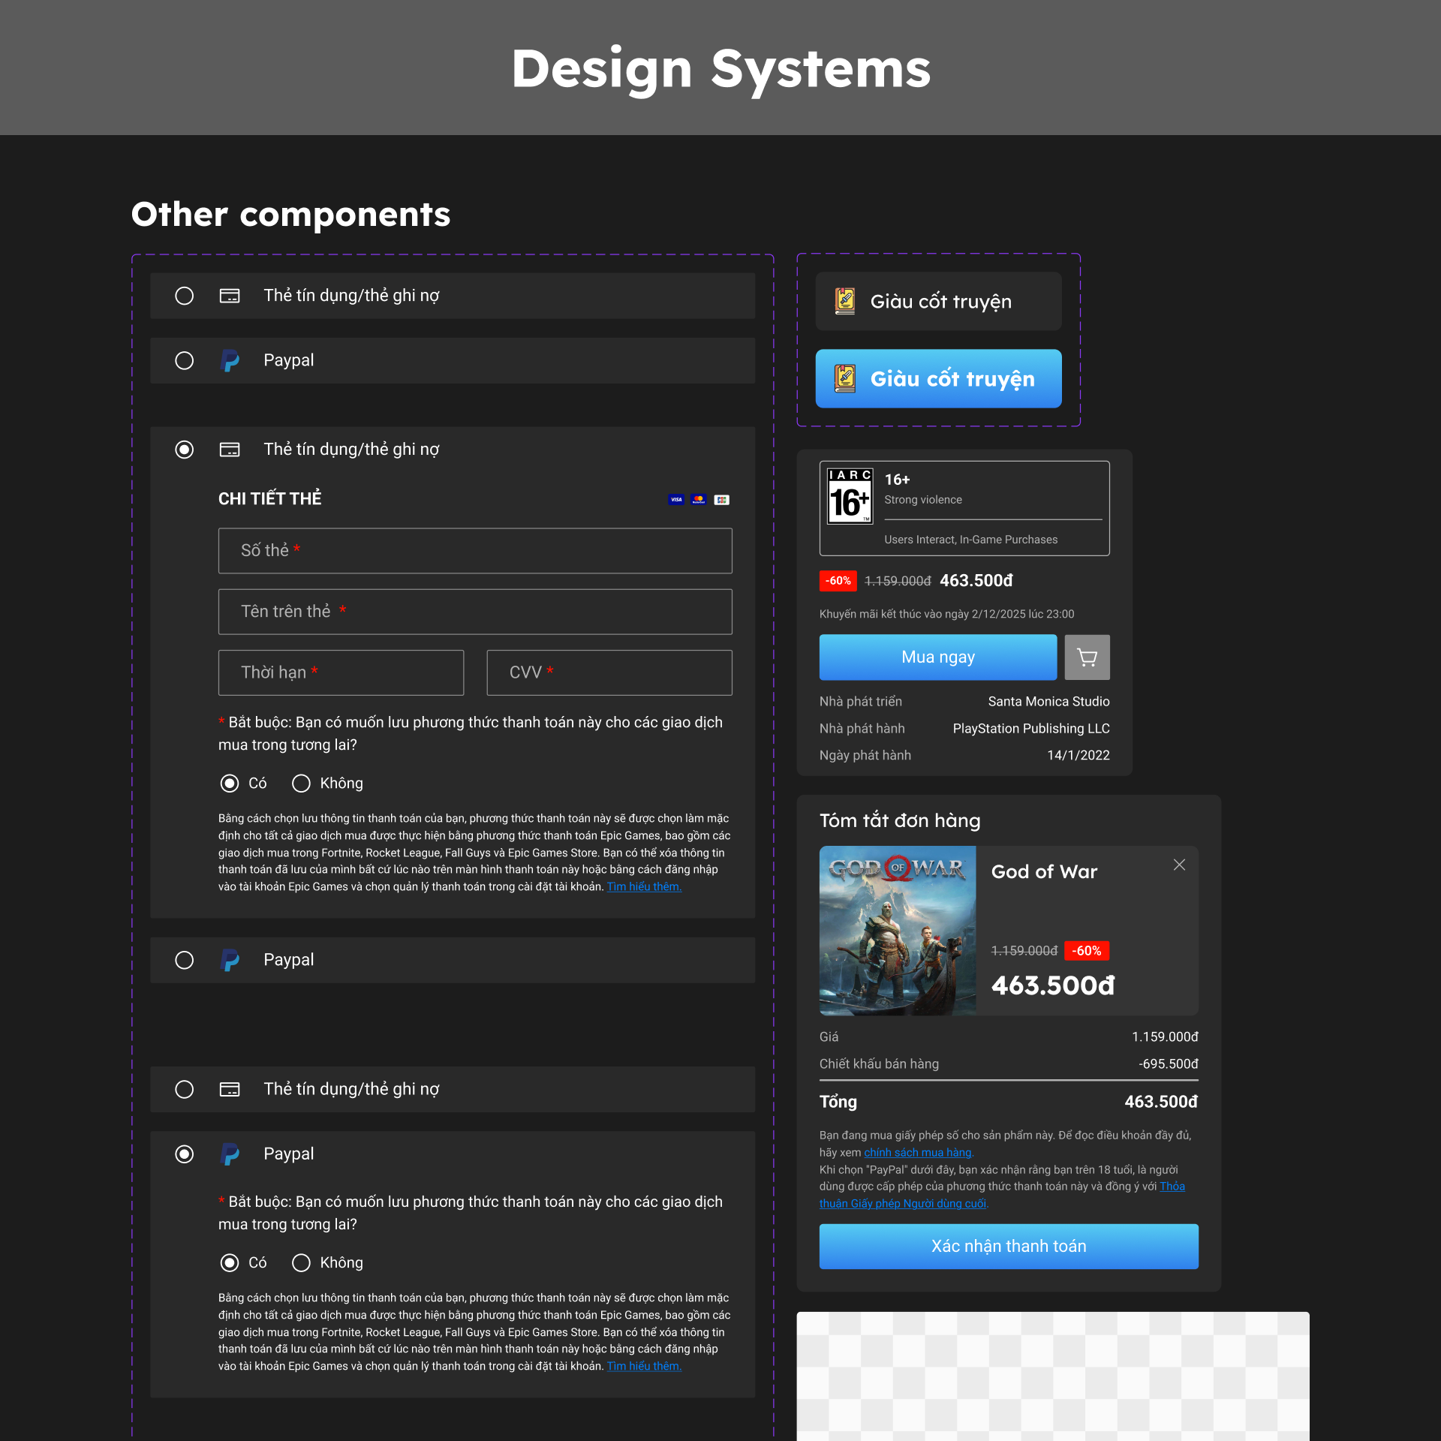This screenshot has height=1441, width=1441.
Task: Click the Visa card logo icon
Action: coord(676,500)
